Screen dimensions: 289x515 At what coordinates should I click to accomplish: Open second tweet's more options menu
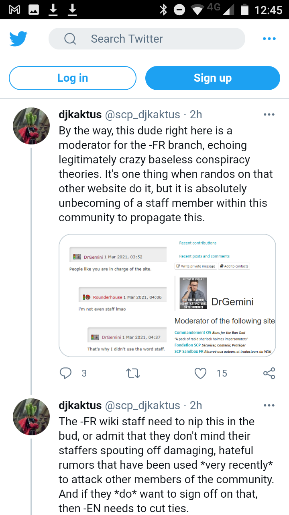[269, 405]
